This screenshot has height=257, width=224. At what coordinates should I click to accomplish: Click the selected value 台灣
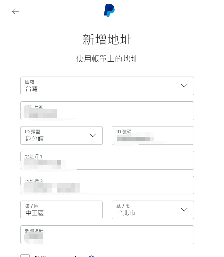[32, 89]
